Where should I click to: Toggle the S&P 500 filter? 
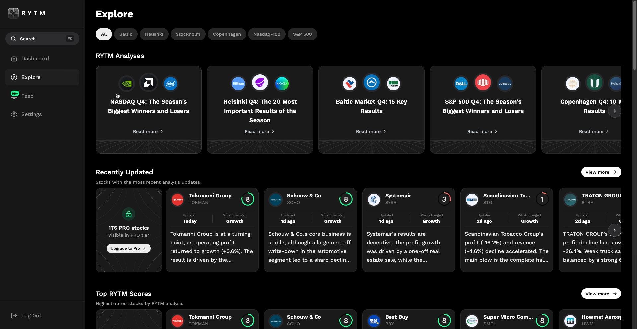click(x=302, y=34)
